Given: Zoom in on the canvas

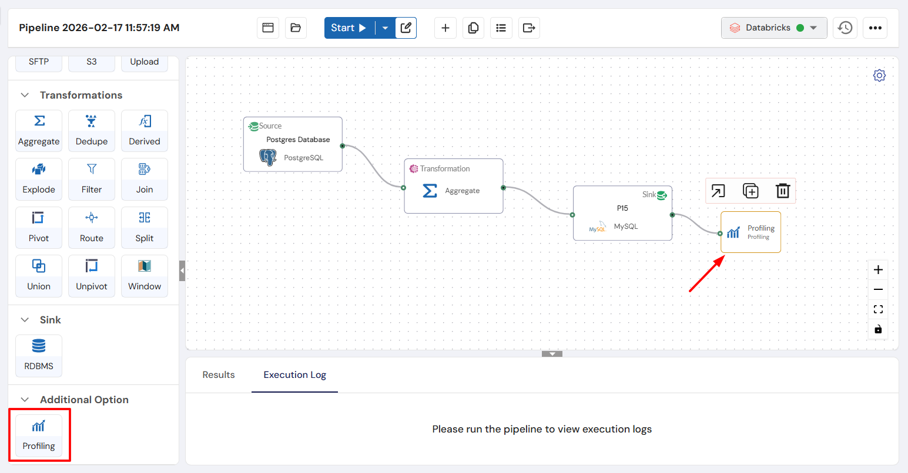Looking at the screenshot, I should click(x=878, y=270).
